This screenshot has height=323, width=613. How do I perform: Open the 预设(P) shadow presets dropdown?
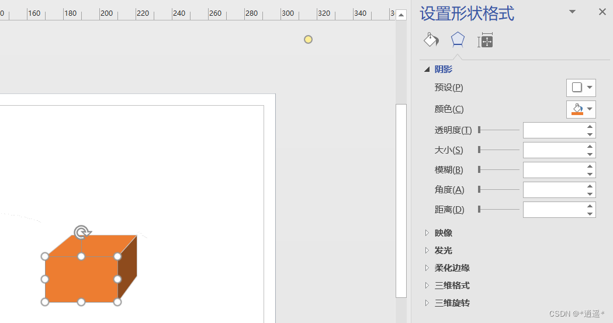pyautogui.click(x=581, y=88)
